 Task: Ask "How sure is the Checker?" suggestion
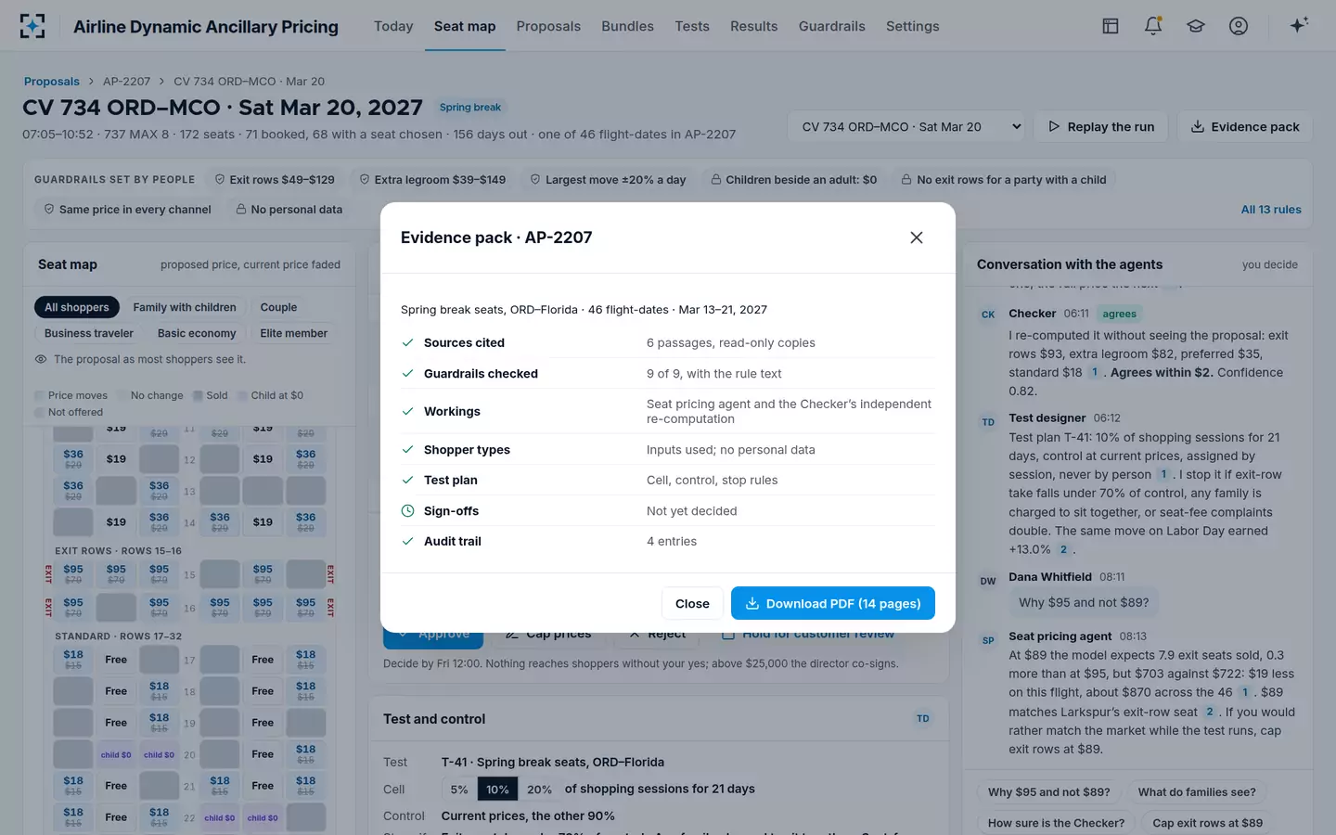point(1056,823)
